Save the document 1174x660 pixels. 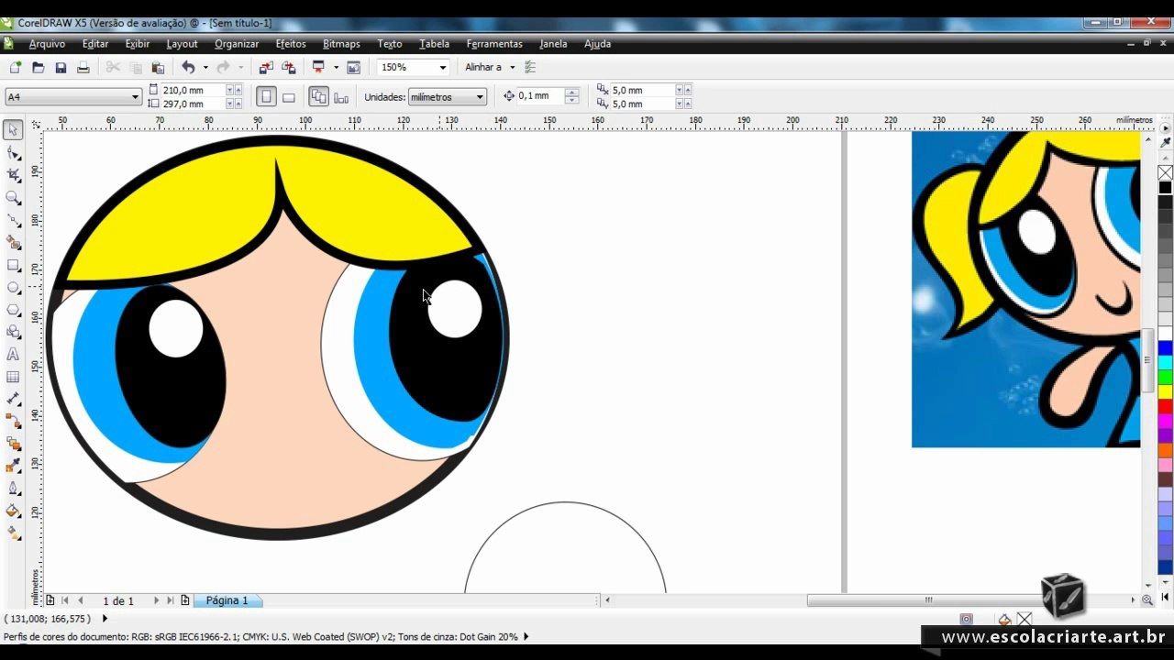pyautogui.click(x=61, y=67)
